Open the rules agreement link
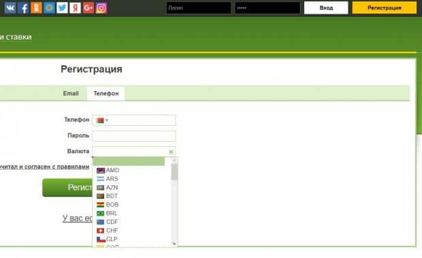 pos(45,167)
